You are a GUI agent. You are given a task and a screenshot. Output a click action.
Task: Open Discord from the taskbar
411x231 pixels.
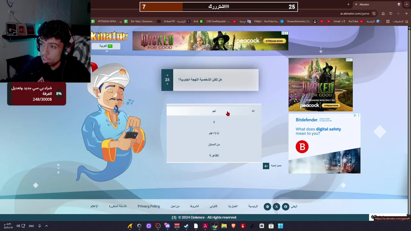click(167, 226)
